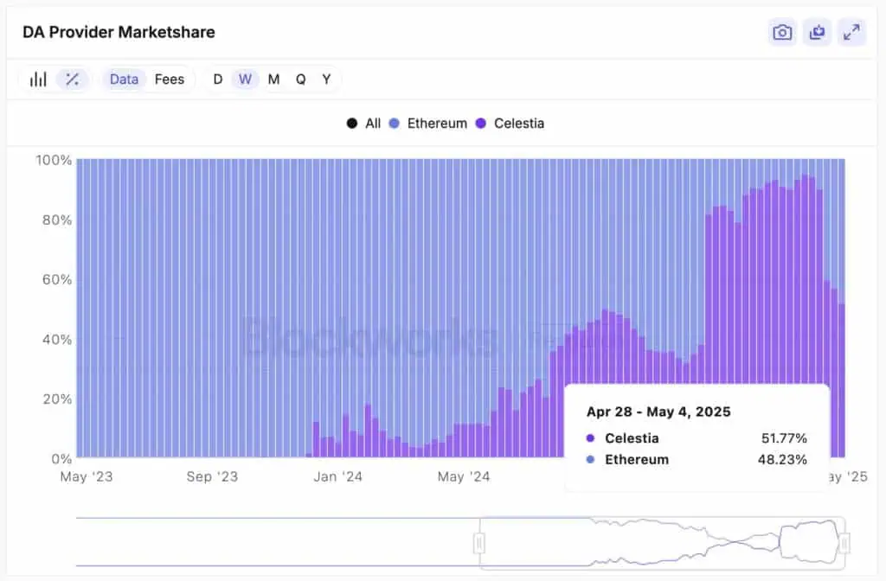The image size is (886, 581).
Task: Click the 60% y-axis label
Action: [57, 279]
